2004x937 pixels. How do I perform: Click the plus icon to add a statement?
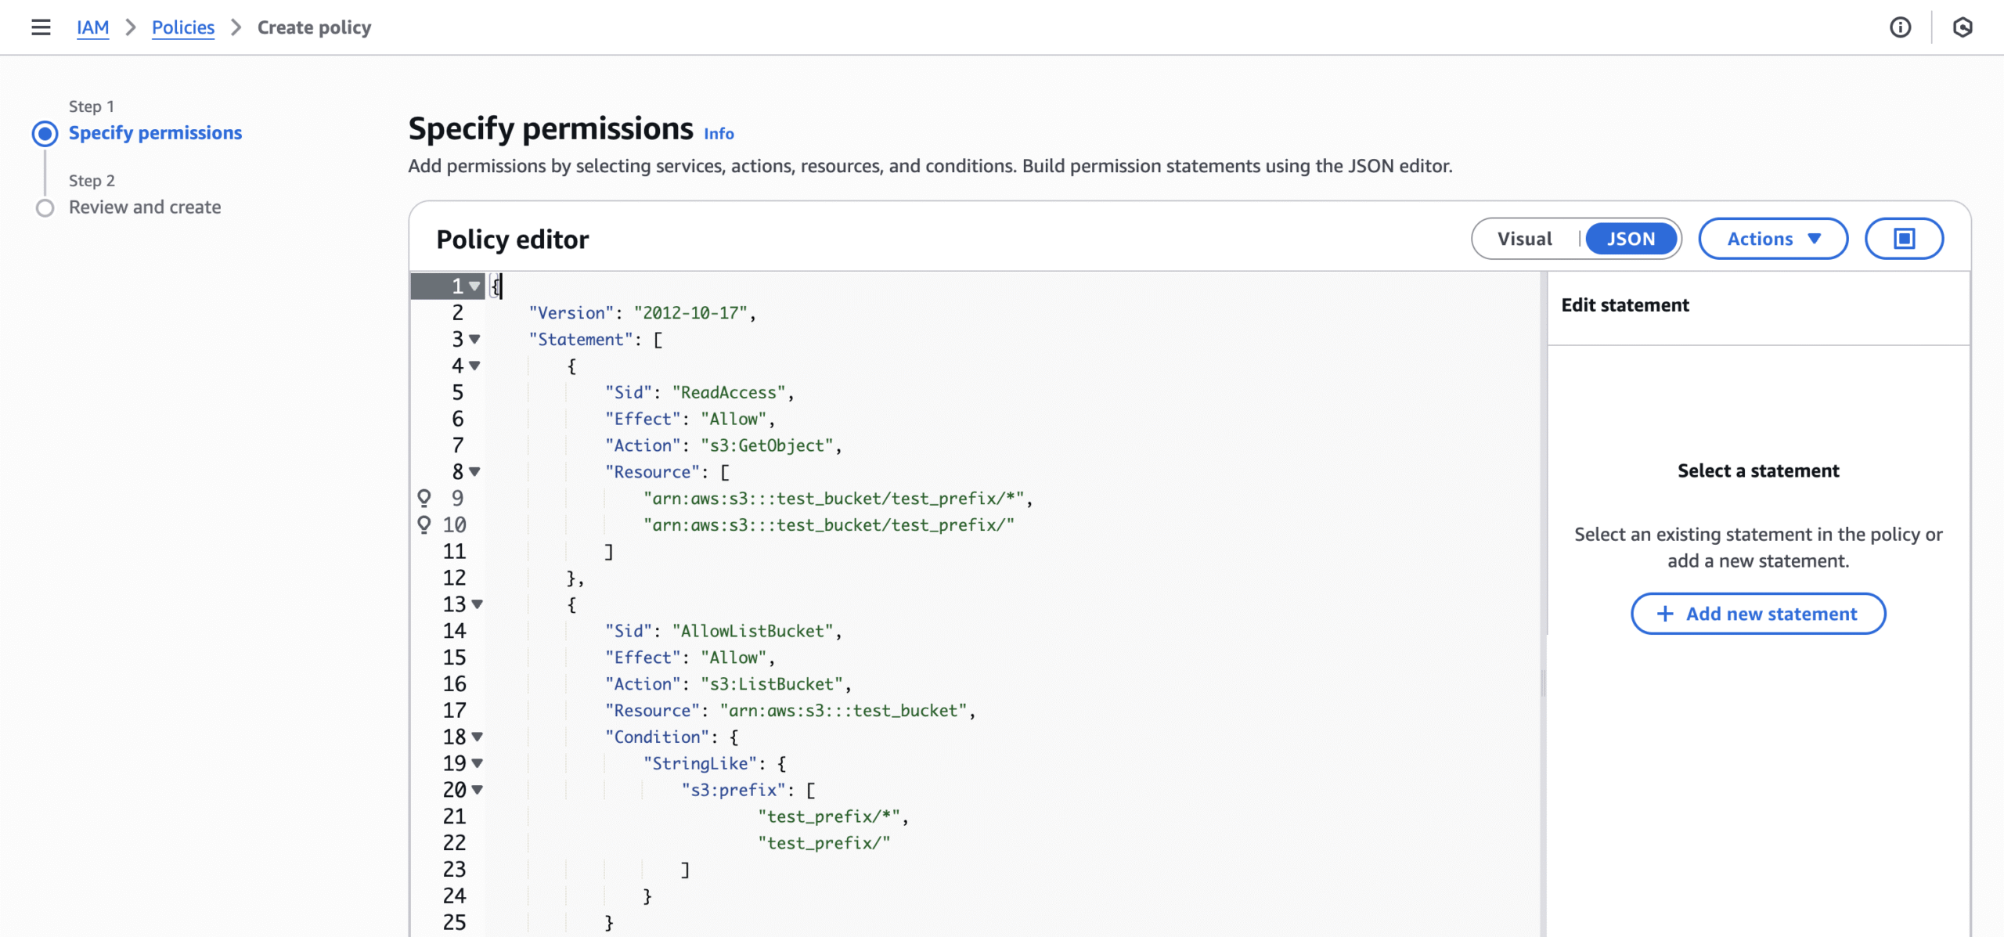pos(1665,614)
